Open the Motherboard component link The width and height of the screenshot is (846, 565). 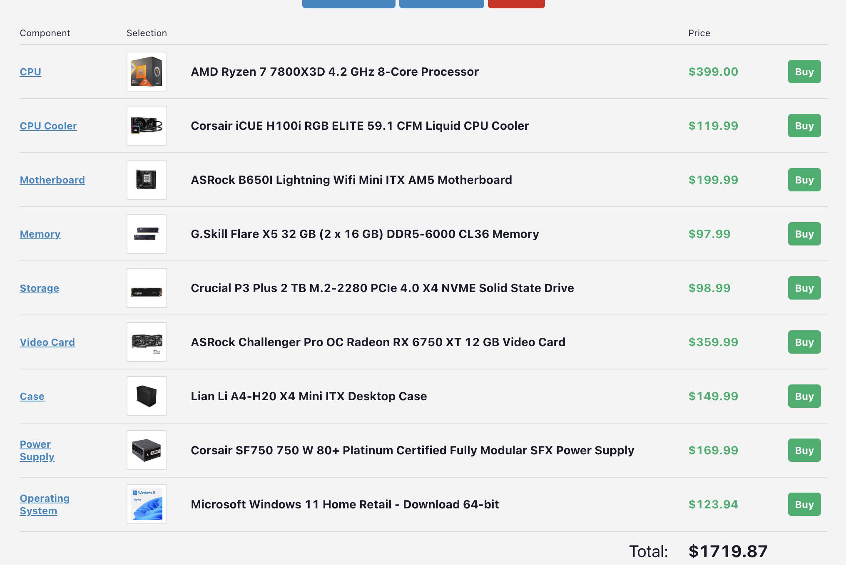click(52, 180)
